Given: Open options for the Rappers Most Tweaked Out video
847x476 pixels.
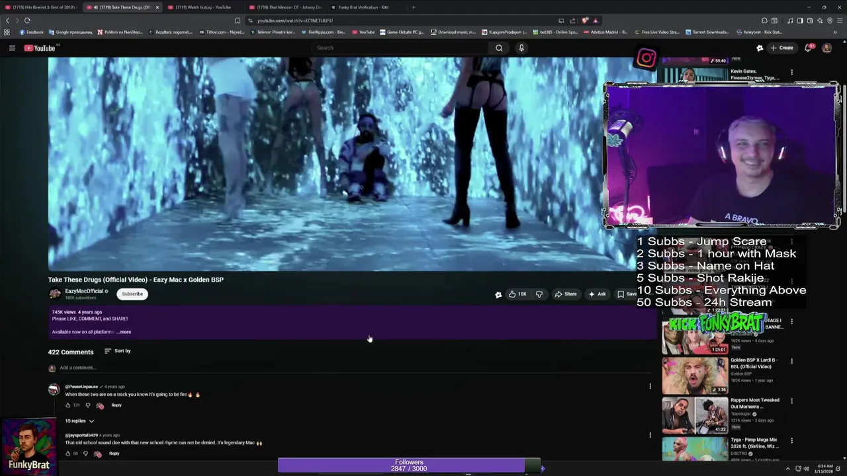Looking at the screenshot, I should 791,401.
